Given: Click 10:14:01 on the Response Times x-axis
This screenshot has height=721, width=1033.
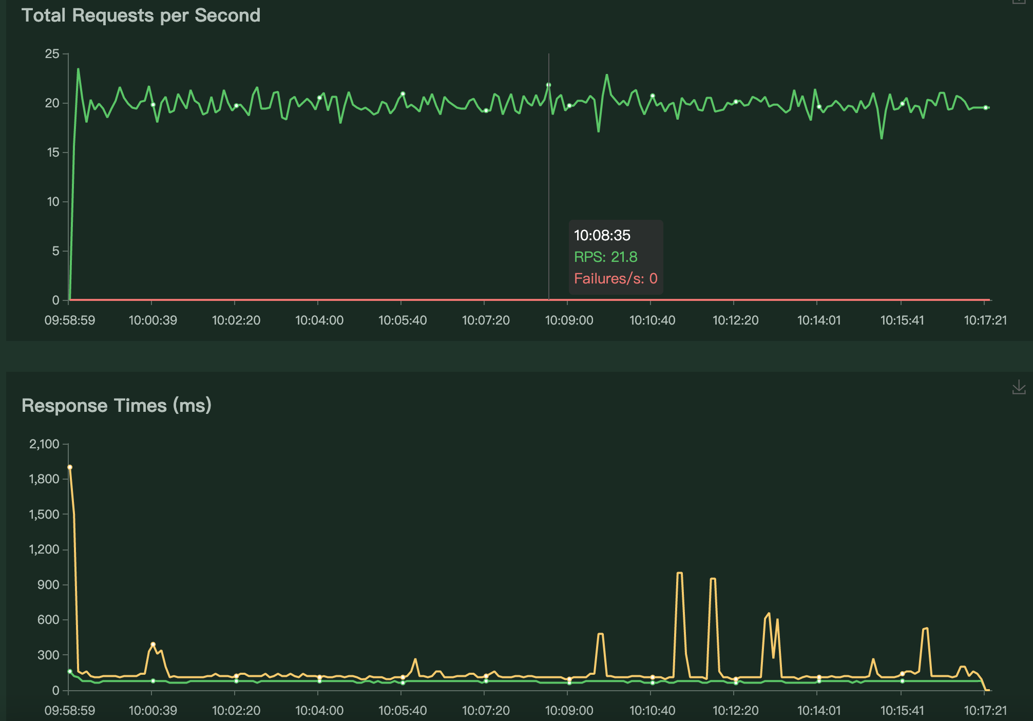Looking at the screenshot, I should (819, 711).
